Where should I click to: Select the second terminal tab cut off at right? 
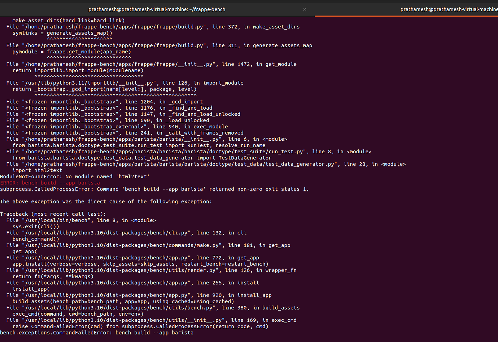coord(449,9)
